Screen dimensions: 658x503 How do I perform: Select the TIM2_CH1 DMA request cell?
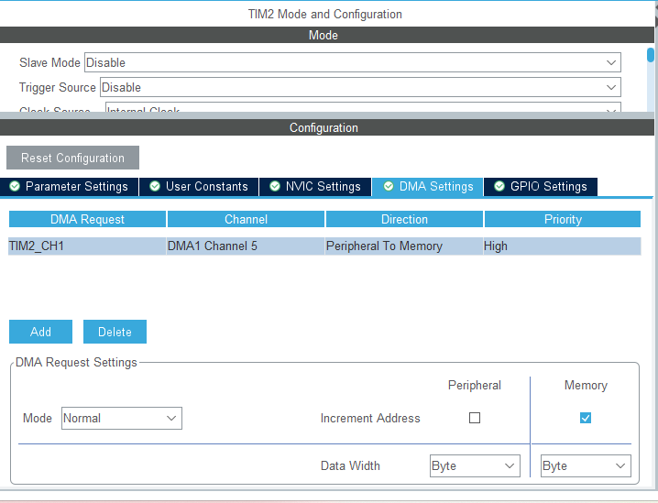point(87,246)
